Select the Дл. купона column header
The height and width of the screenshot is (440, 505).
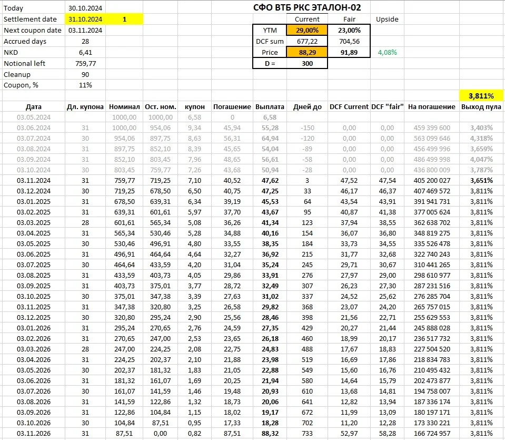(85, 106)
